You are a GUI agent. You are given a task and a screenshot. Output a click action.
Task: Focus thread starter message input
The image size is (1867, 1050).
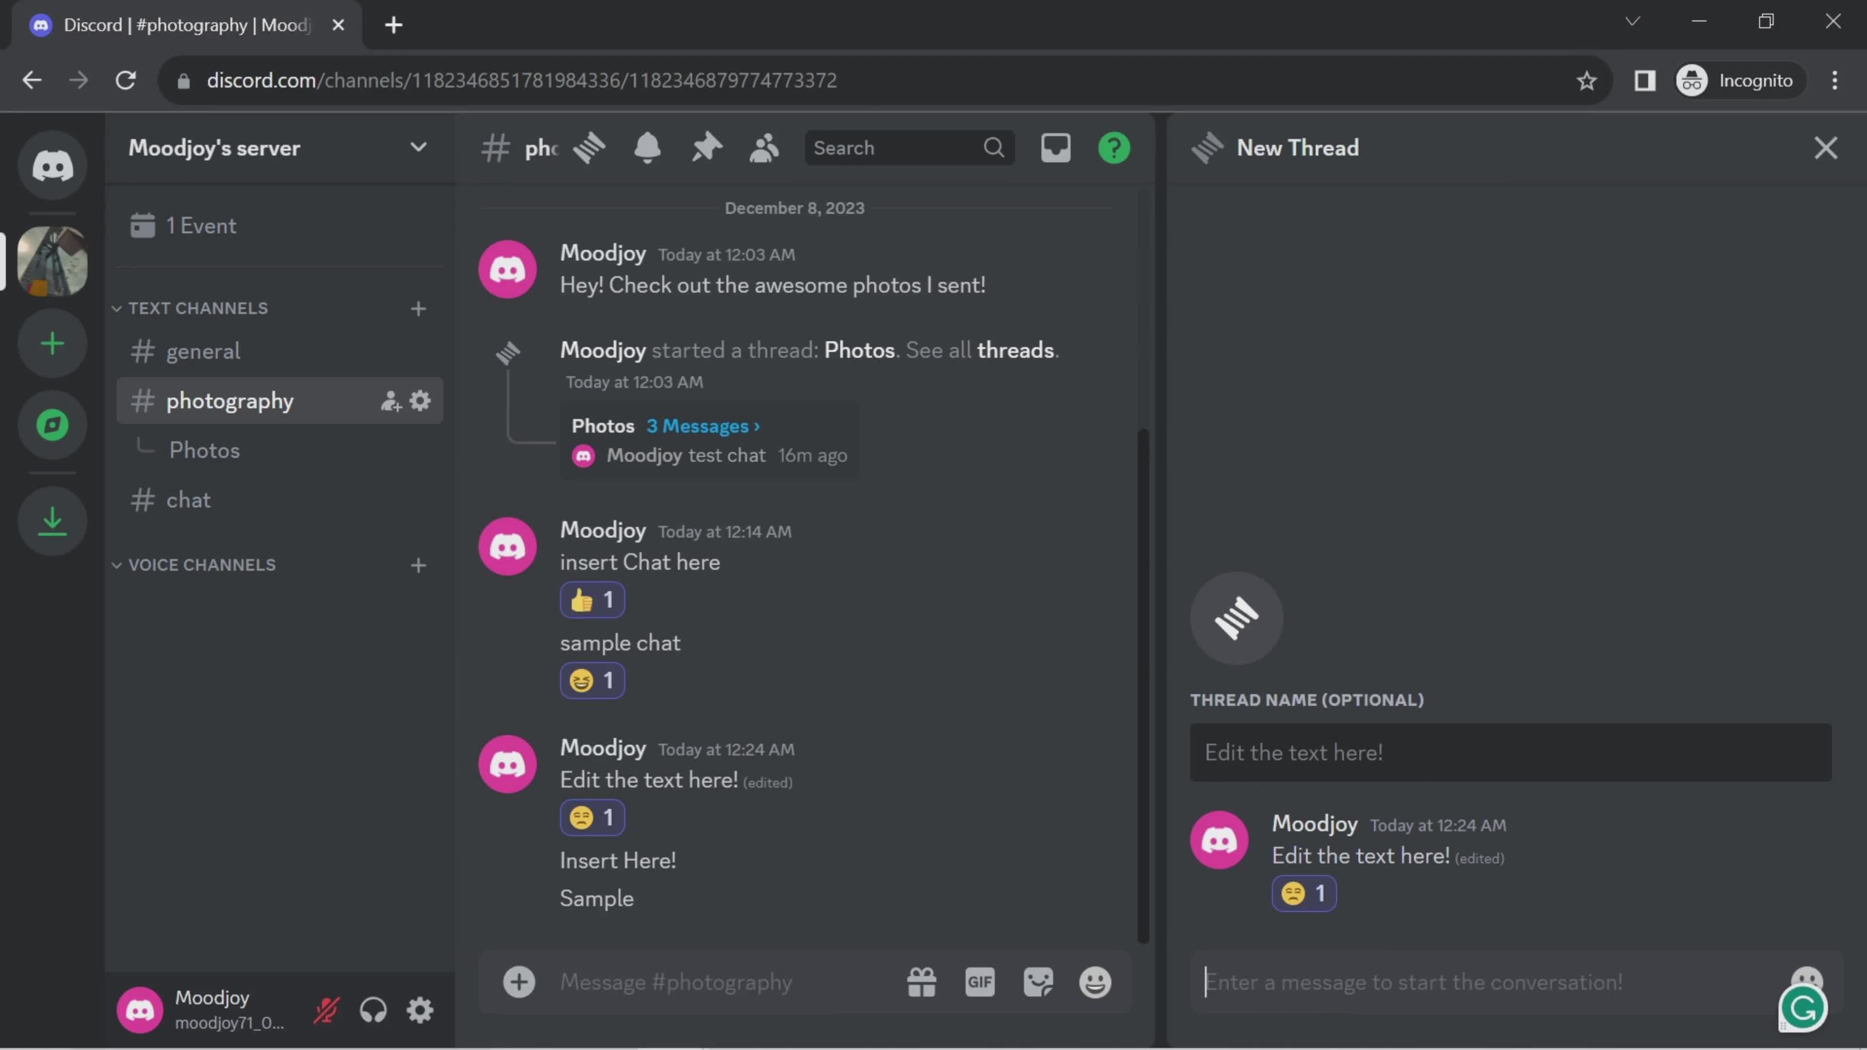(1486, 982)
